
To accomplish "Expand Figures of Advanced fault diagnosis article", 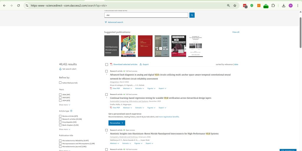I will [151, 88].
